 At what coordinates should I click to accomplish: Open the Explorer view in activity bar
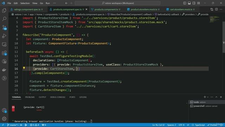click(4, 10)
